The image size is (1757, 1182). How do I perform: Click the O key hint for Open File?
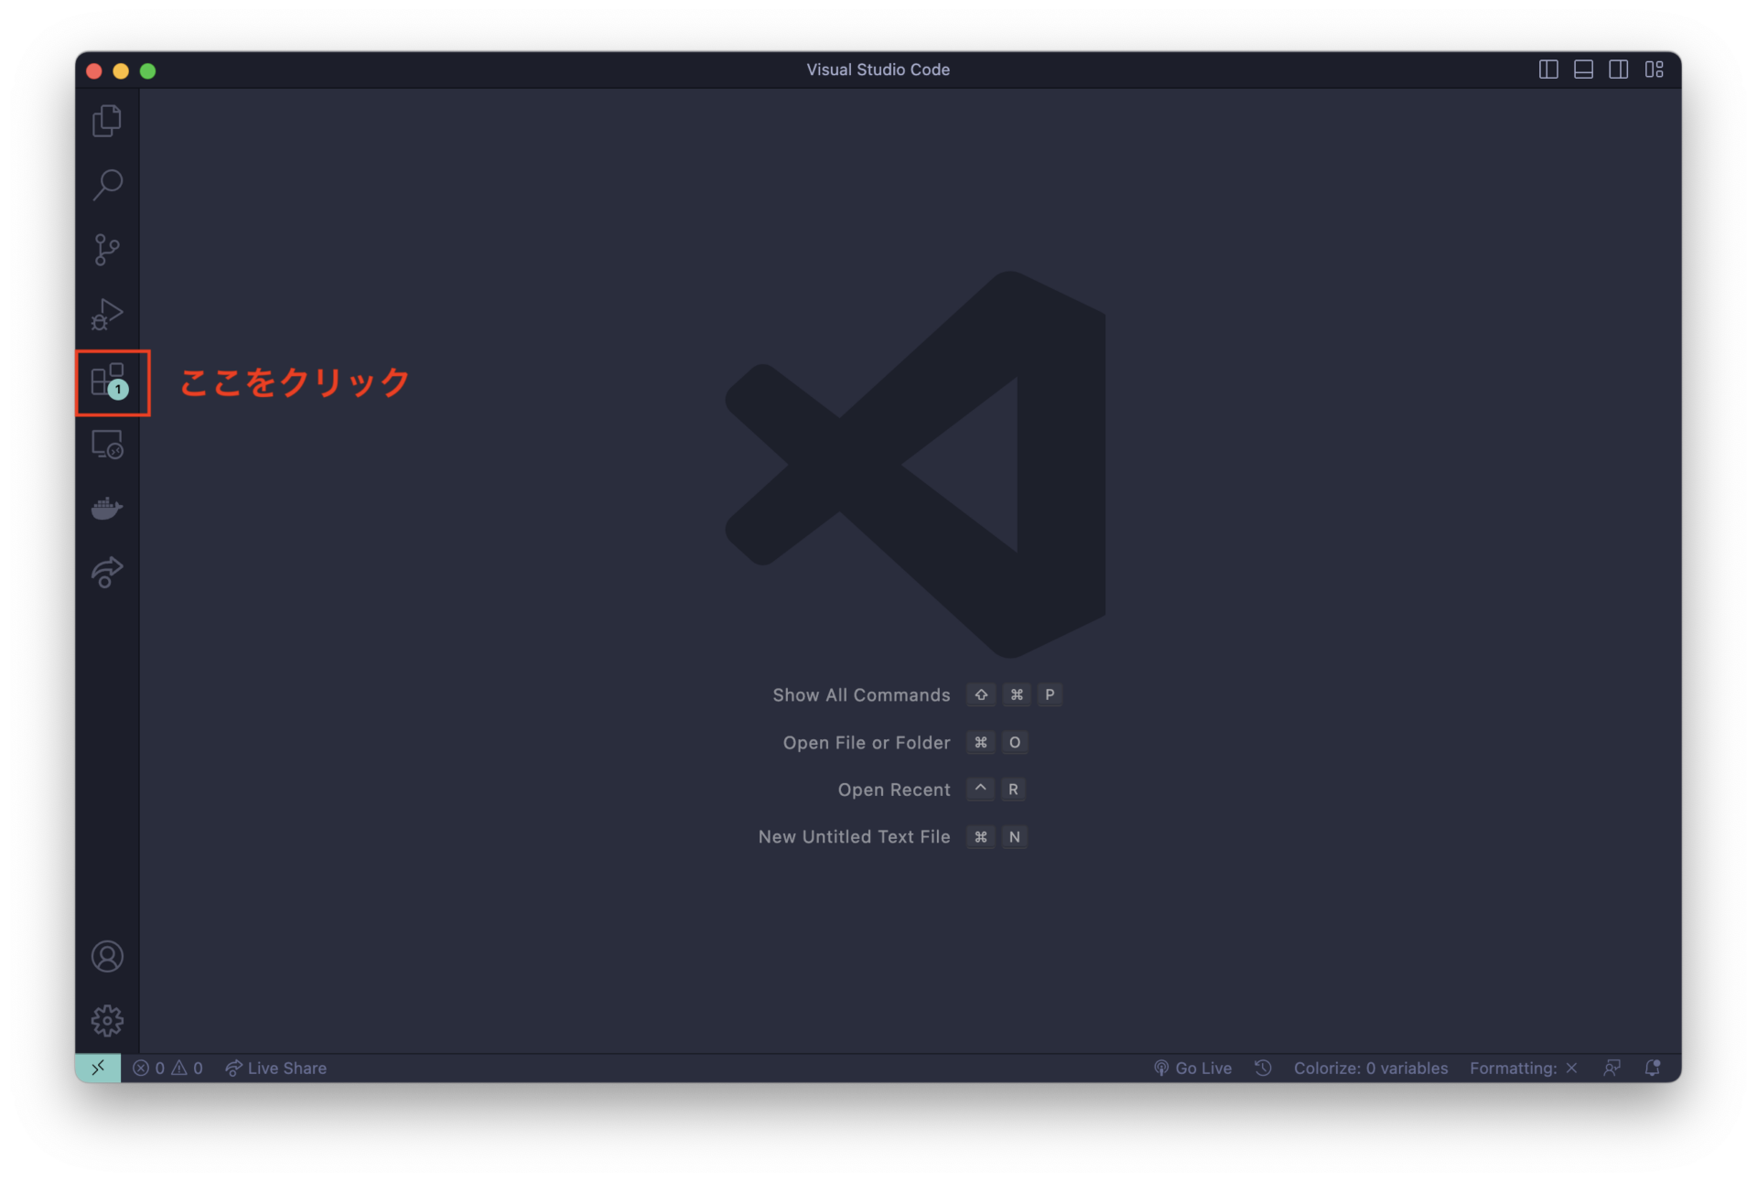(x=1014, y=743)
